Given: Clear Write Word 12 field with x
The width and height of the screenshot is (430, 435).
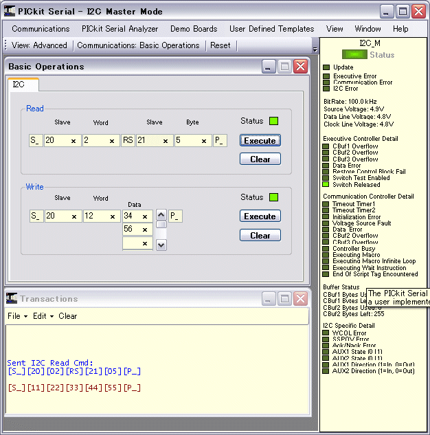Looking at the screenshot, I should point(113,217).
